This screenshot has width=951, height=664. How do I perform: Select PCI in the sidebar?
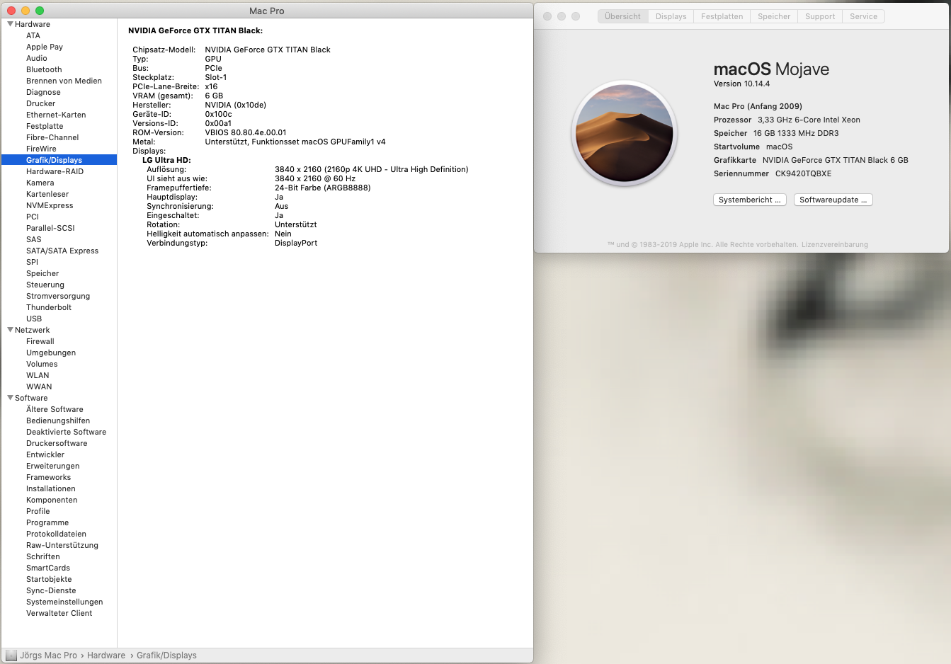pos(33,217)
